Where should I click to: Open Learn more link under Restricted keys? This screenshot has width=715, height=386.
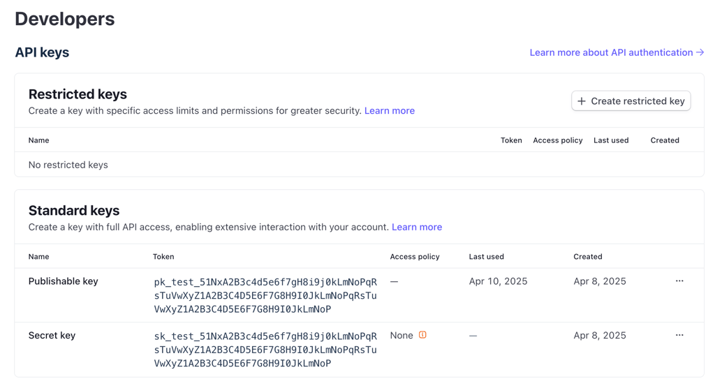(390, 111)
